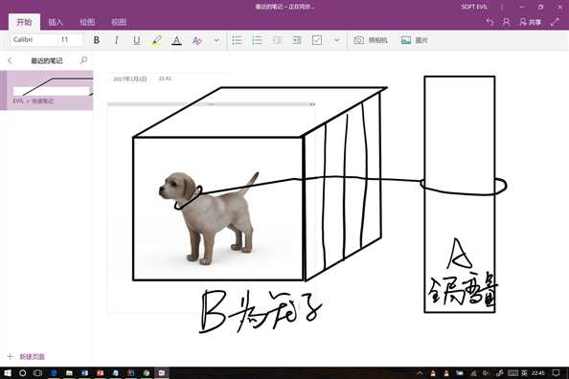Open the touch keyboard tray icon
This screenshot has height=379, width=569.
pyautogui.click(x=512, y=373)
